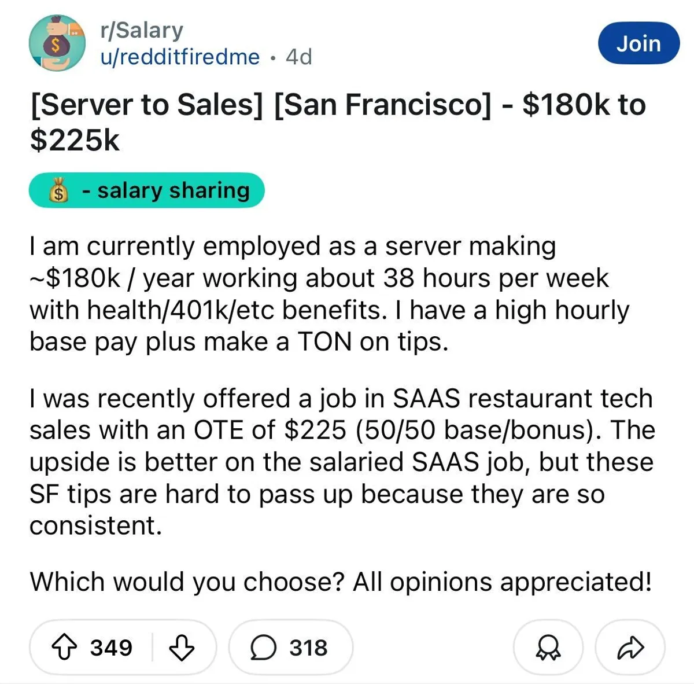Open comments via the speech bubble icon

263,648
